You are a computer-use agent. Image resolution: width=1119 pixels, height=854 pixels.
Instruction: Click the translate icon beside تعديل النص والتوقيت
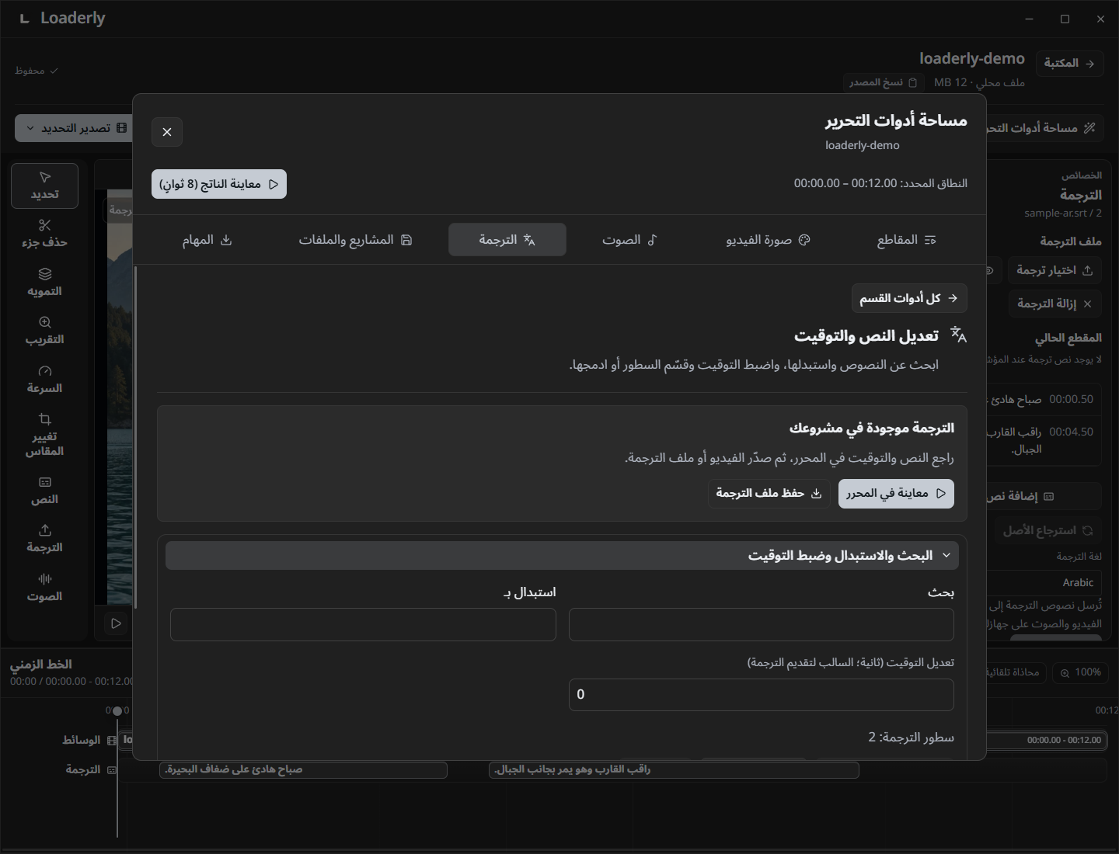(x=958, y=335)
